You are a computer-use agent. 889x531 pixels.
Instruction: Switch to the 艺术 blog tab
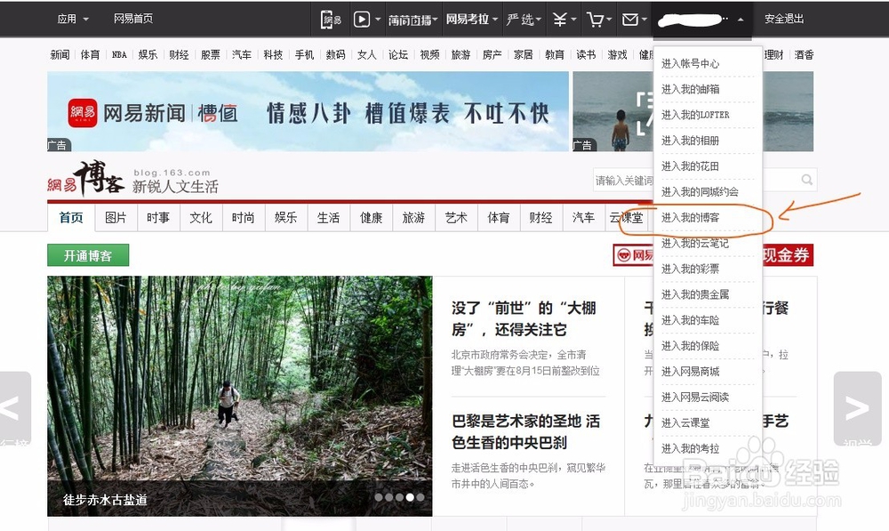tap(456, 218)
